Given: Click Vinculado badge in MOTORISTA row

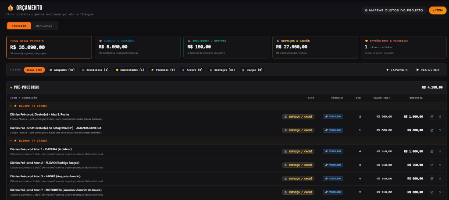Looking at the screenshot, I should pos(333,192).
